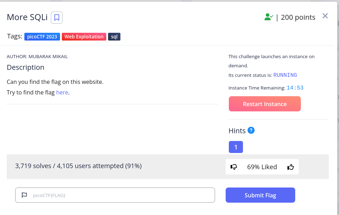The height and width of the screenshot is (215, 339).
Task: Click the green solved-user icon near 200 points
Action: [269, 16]
